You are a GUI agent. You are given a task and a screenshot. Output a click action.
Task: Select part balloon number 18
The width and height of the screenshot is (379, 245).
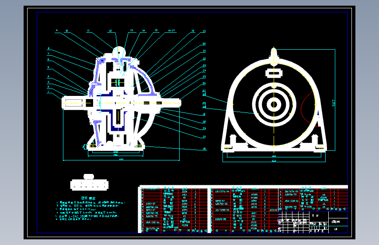click(193, 31)
